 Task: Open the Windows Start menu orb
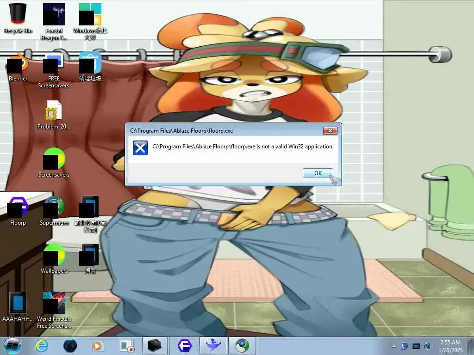coord(12,346)
